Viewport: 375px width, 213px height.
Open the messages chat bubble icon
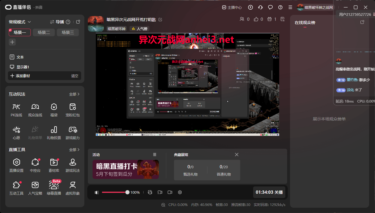pos(270,7)
